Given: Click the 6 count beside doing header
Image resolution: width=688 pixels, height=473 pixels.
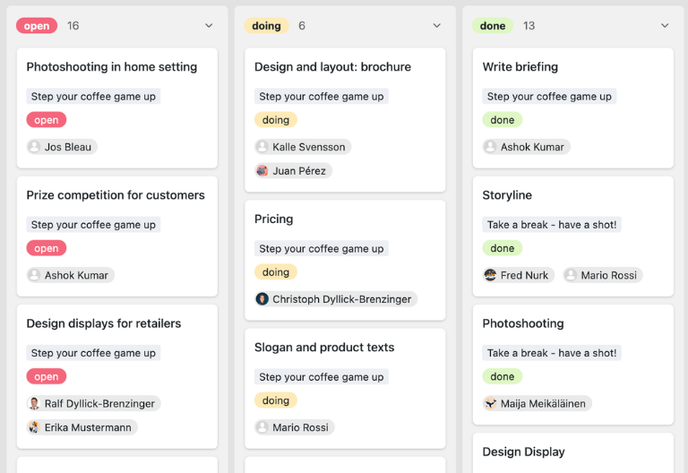Looking at the screenshot, I should 302,26.
